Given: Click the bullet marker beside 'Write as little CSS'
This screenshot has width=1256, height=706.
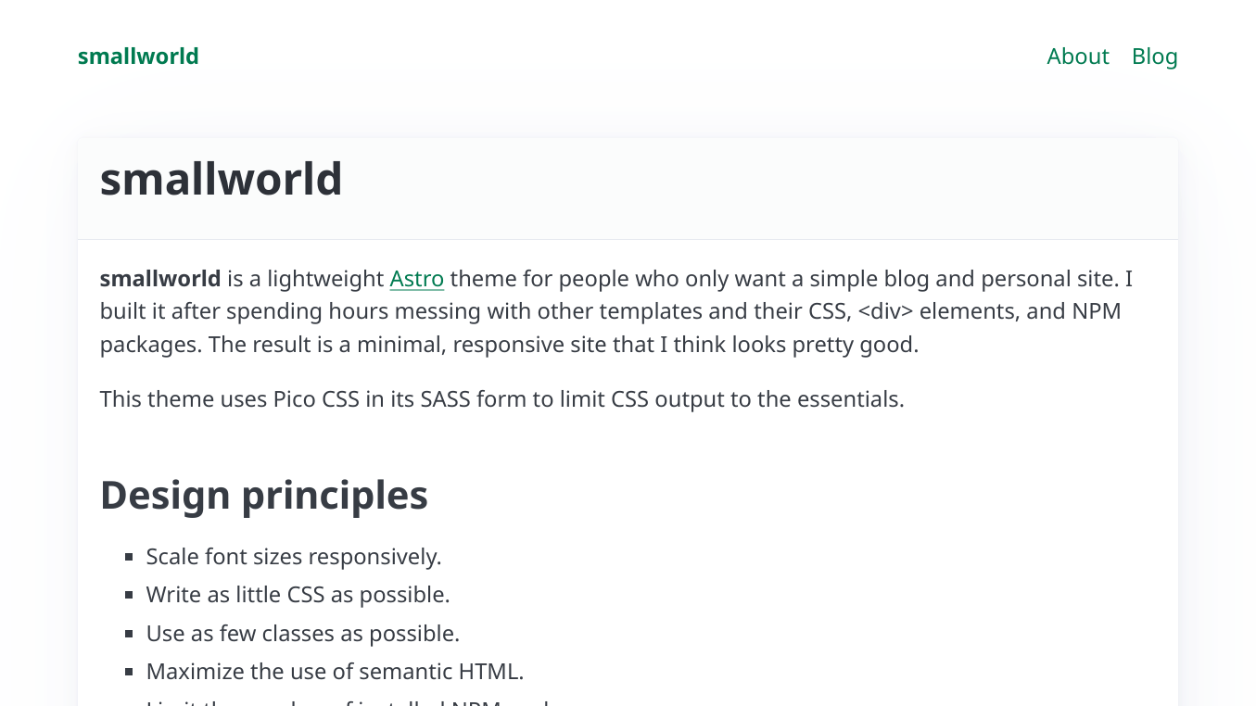Looking at the screenshot, I should click(129, 595).
